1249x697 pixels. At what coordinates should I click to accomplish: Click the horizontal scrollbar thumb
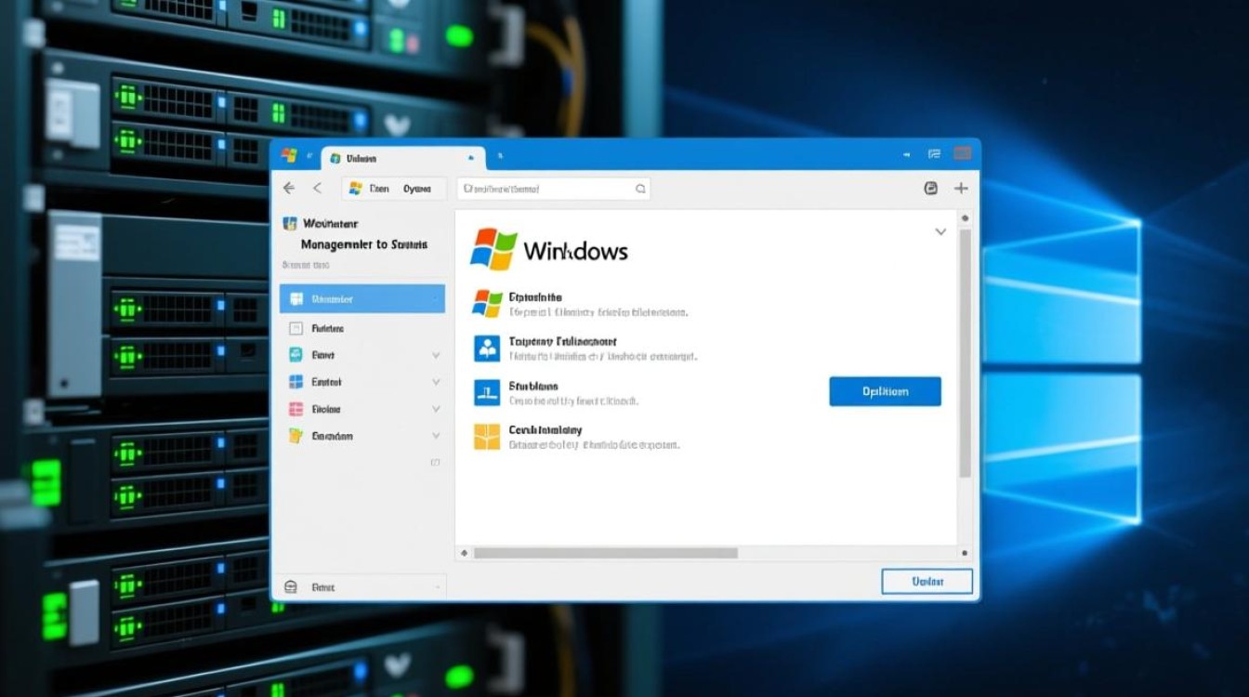(605, 553)
